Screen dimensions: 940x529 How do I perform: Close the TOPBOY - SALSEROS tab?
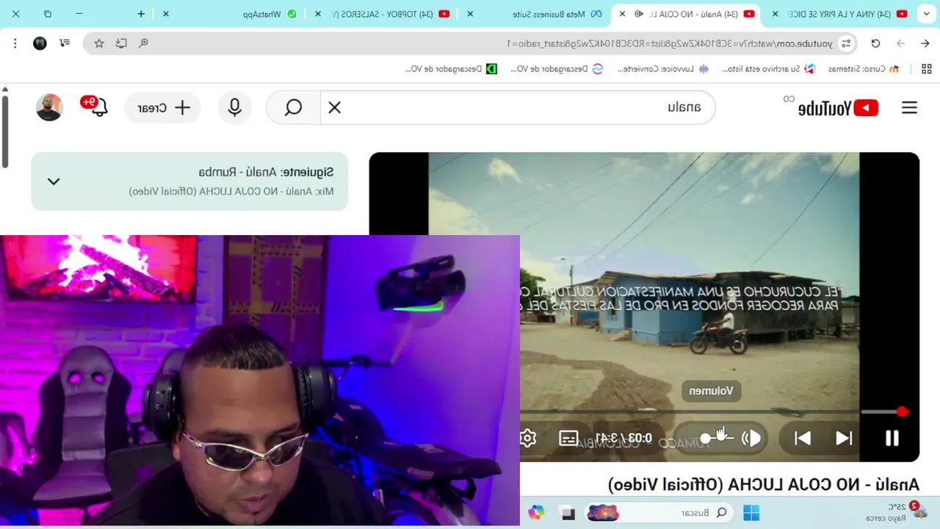(317, 14)
